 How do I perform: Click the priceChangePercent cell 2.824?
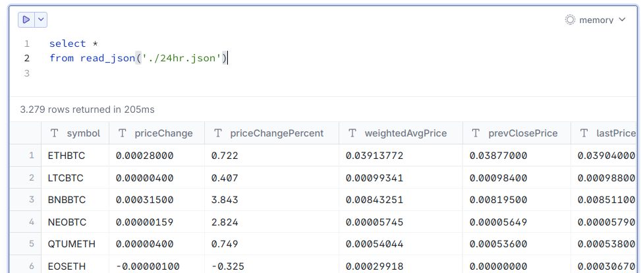272,222
